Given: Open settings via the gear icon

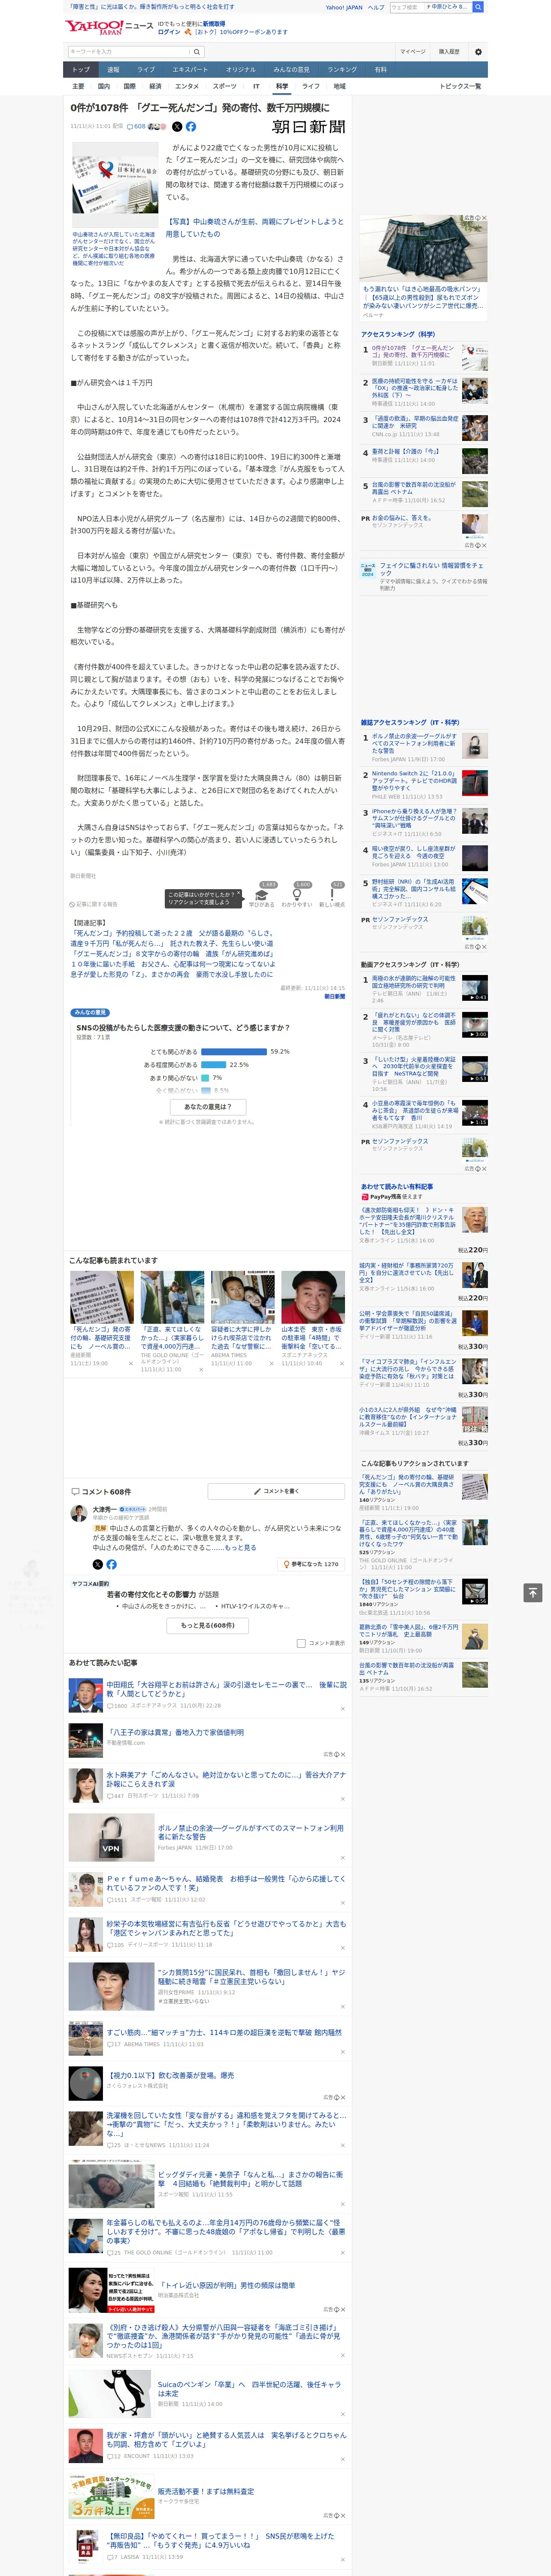Looking at the screenshot, I should tap(478, 51).
